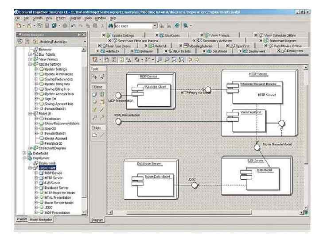Expand the DataModel tree node
The image size is (319, 239).
coord(24,153)
